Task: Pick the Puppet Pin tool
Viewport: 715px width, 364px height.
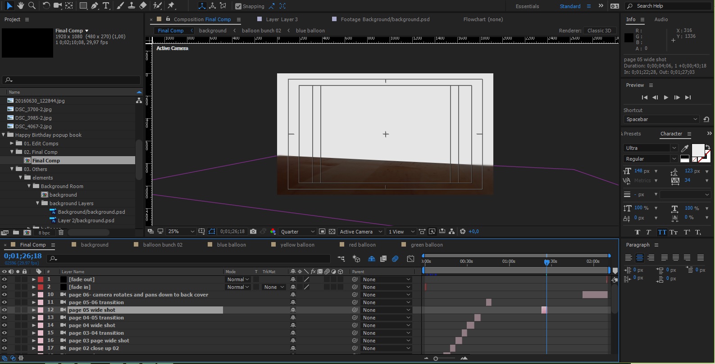Action: coord(171,6)
